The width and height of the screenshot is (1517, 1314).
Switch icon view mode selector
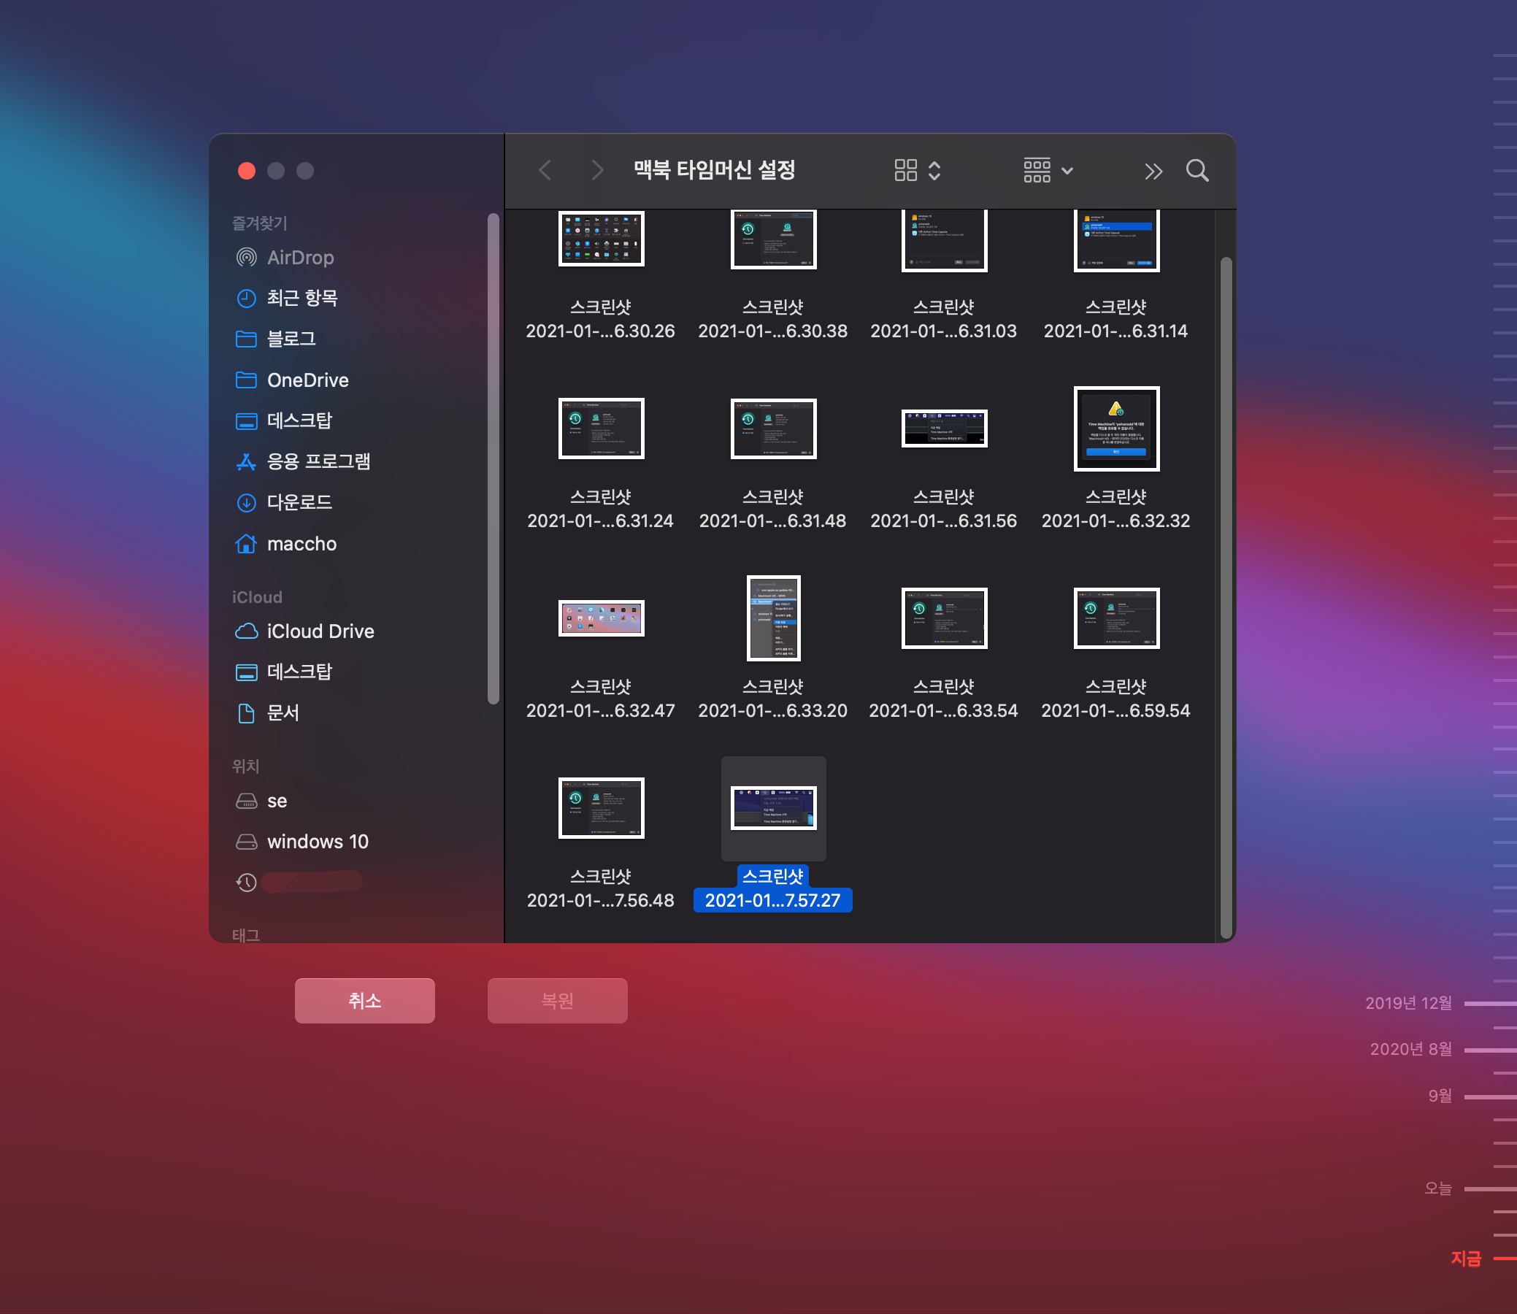click(x=916, y=171)
